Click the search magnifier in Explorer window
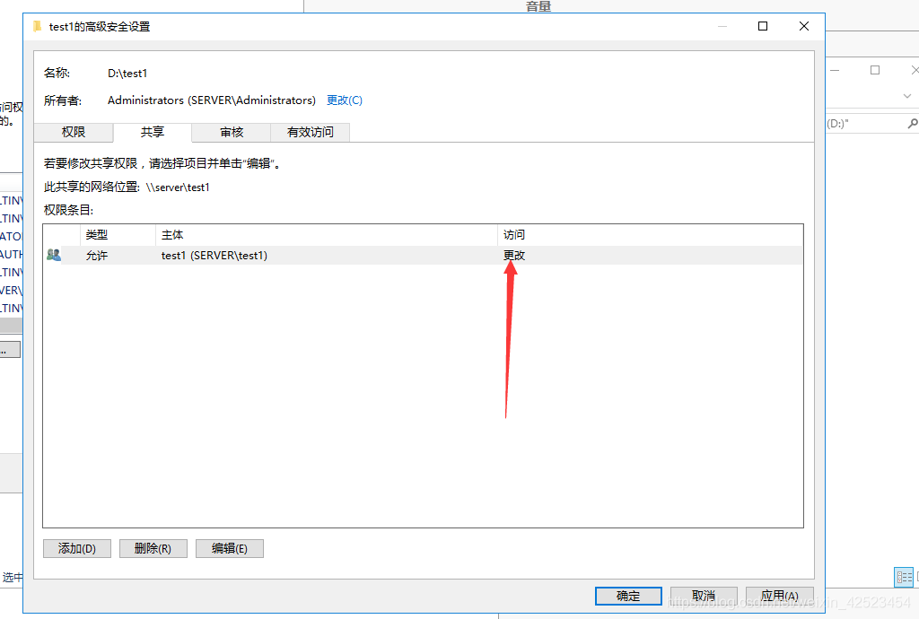Viewport: 919px width, 619px height. [913, 124]
